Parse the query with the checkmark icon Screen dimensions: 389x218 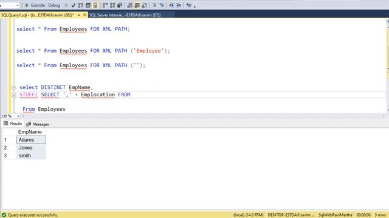pos(73,5)
